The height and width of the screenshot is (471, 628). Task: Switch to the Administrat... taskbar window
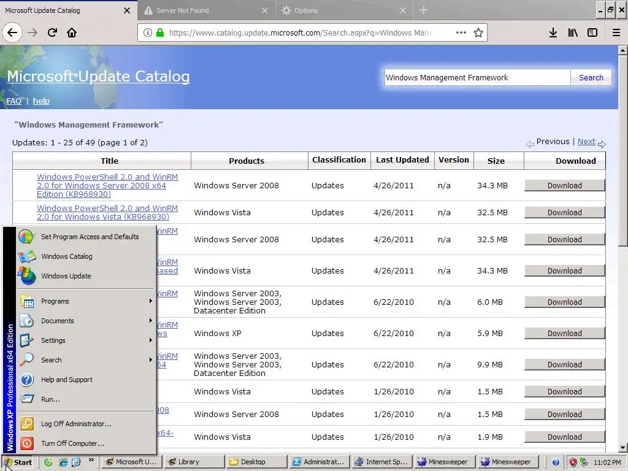(319, 462)
